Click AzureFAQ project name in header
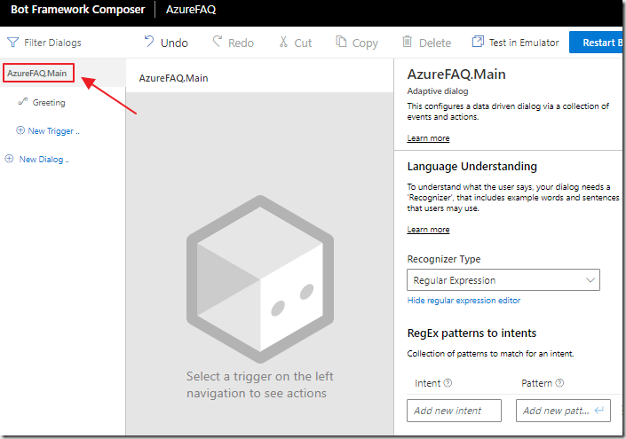Viewport: 626px width, 439px height. coord(191,10)
